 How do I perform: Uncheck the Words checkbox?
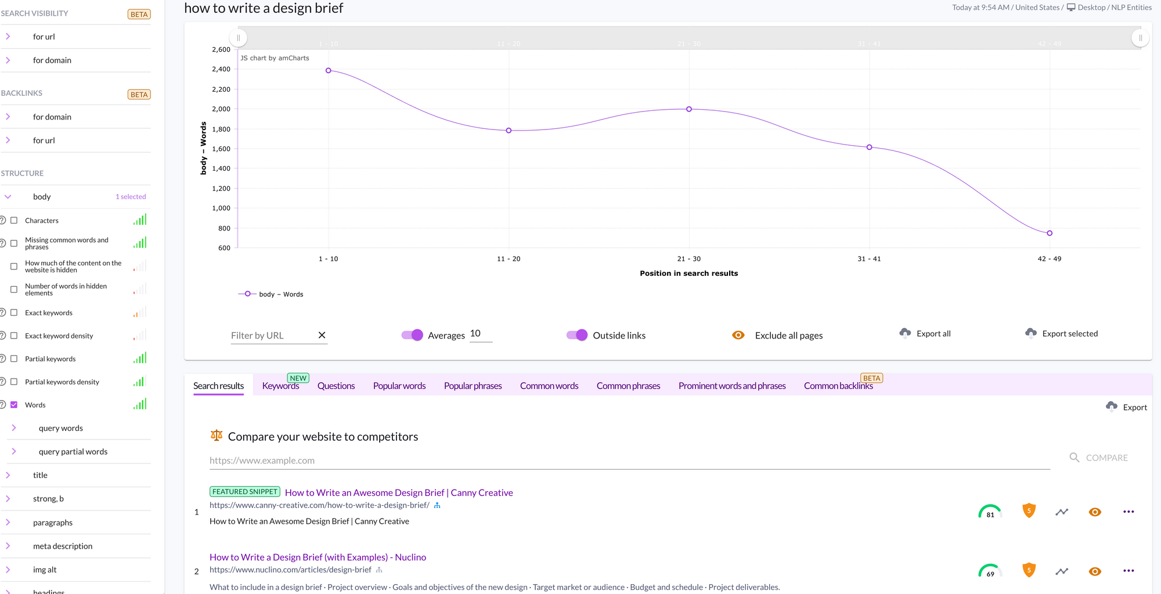click(x=14, y=405)
